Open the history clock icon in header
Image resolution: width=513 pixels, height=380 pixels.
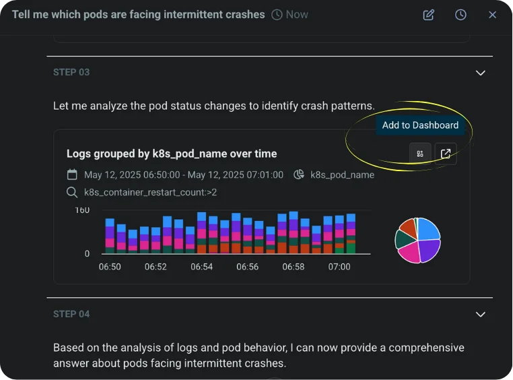(460, 15)
